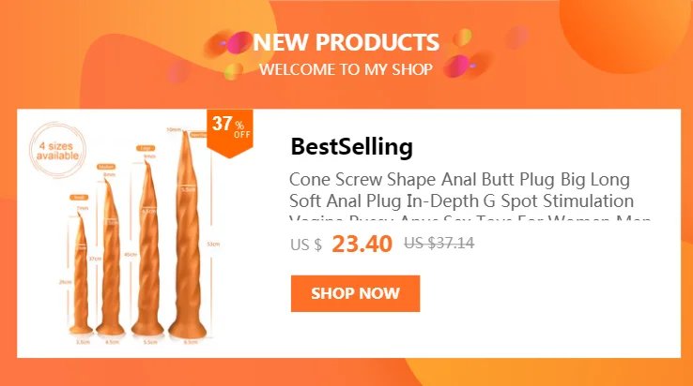Image resolution: width=693 pixels, height=386 pixels.
Task: Click the SHOP NOW button
Action: [355, 293]
